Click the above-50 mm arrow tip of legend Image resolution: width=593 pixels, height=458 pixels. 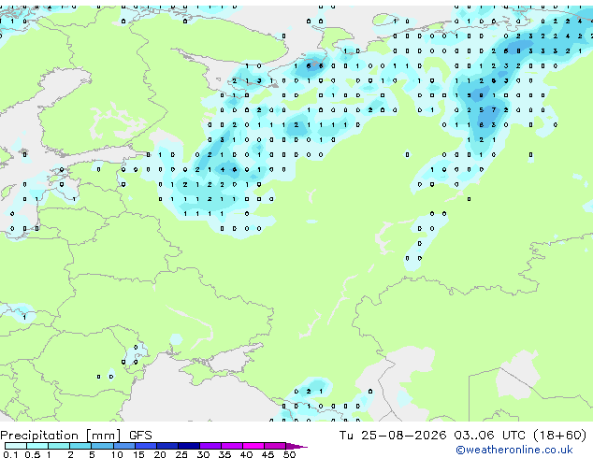[296, 446]
